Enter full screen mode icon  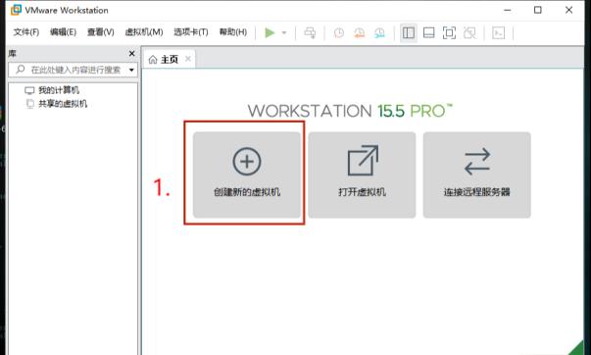[449, 32]
